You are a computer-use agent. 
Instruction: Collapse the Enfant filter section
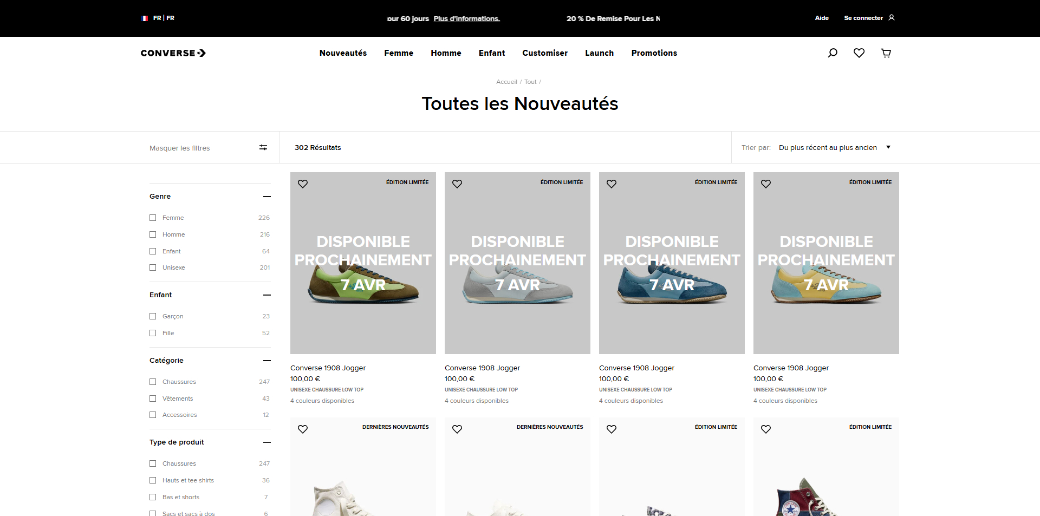point(266,295)
